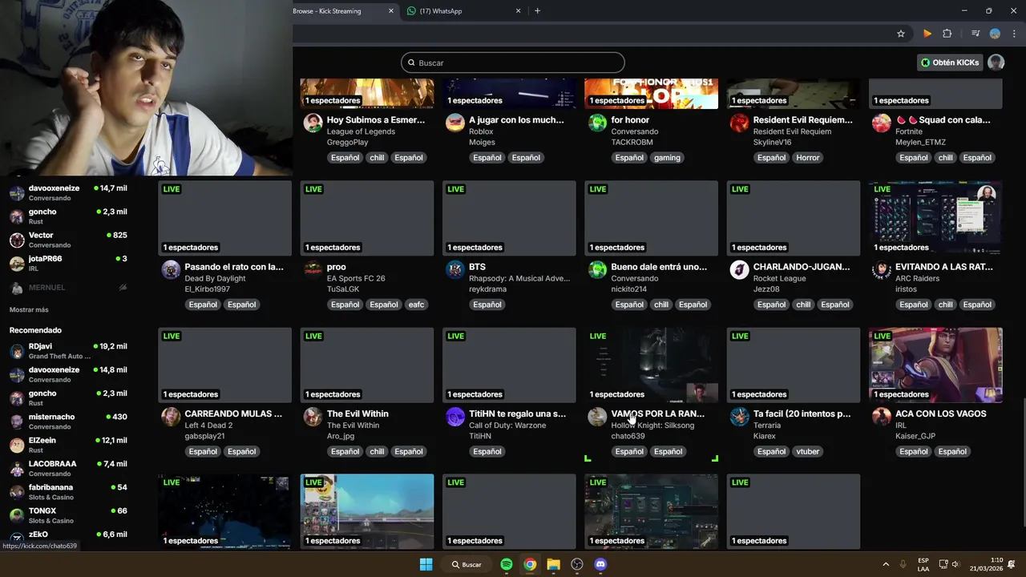The image size is (1026, 577).
Task: Open a new browser tab
Action: click(537, 11)
